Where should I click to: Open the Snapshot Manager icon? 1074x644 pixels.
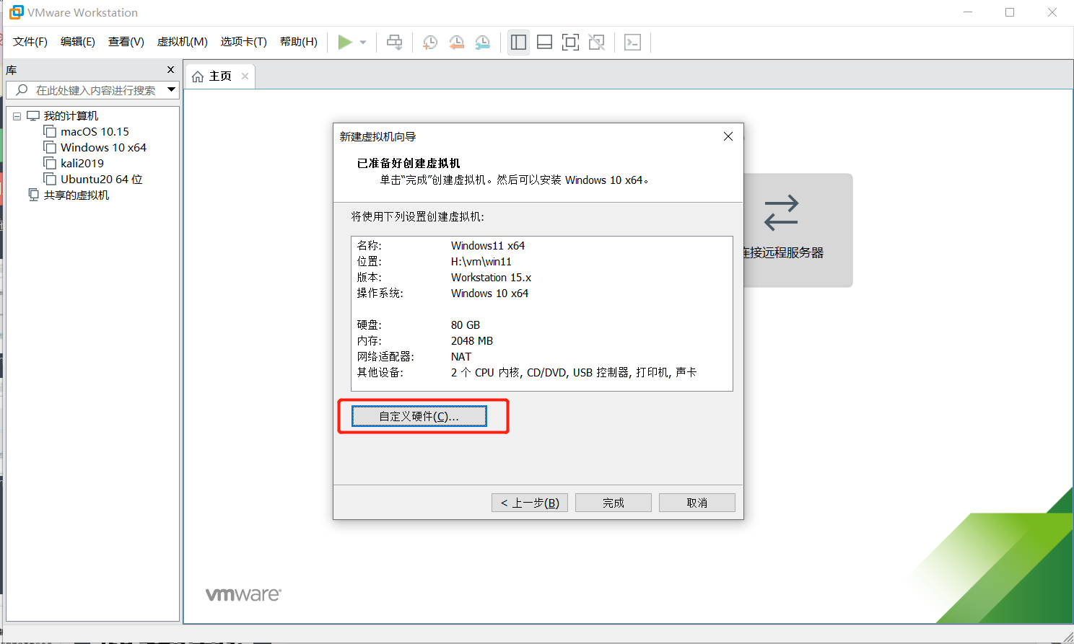point(482,43)
